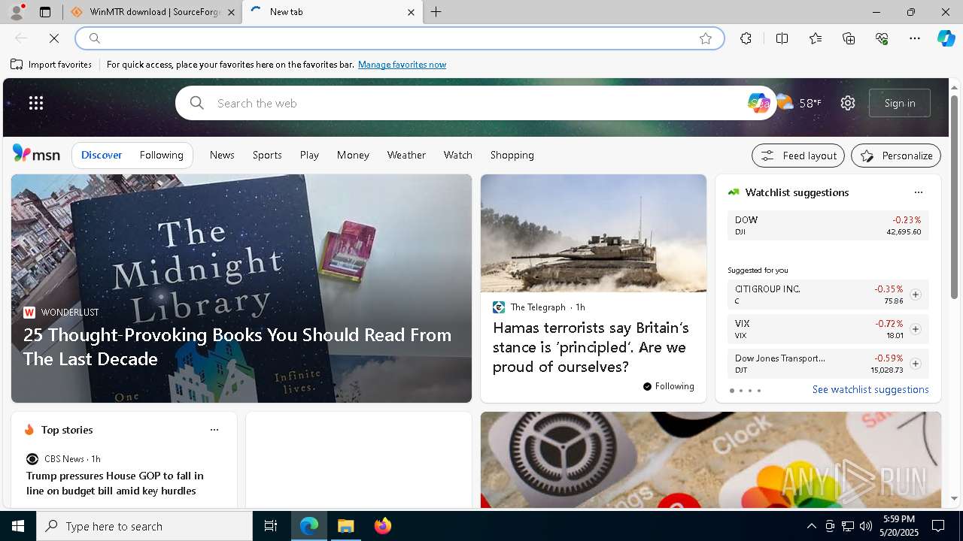Select the Discover feed tab

coord(102,155)
